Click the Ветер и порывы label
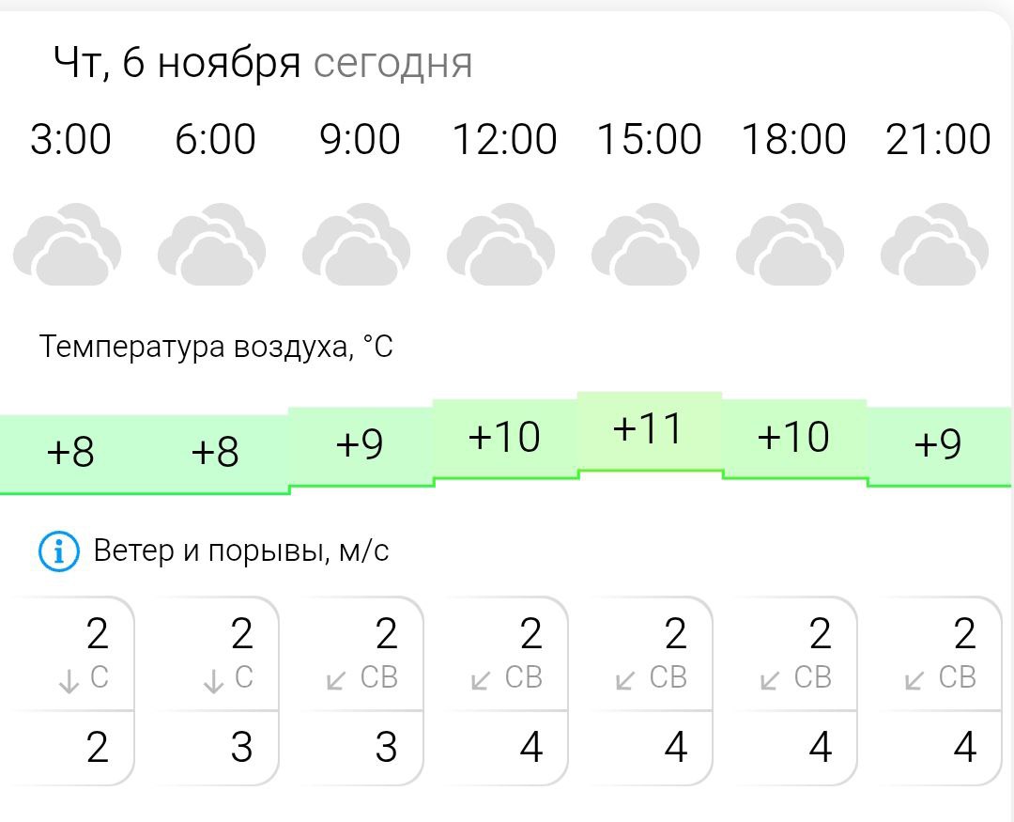 tap(241, 551)
